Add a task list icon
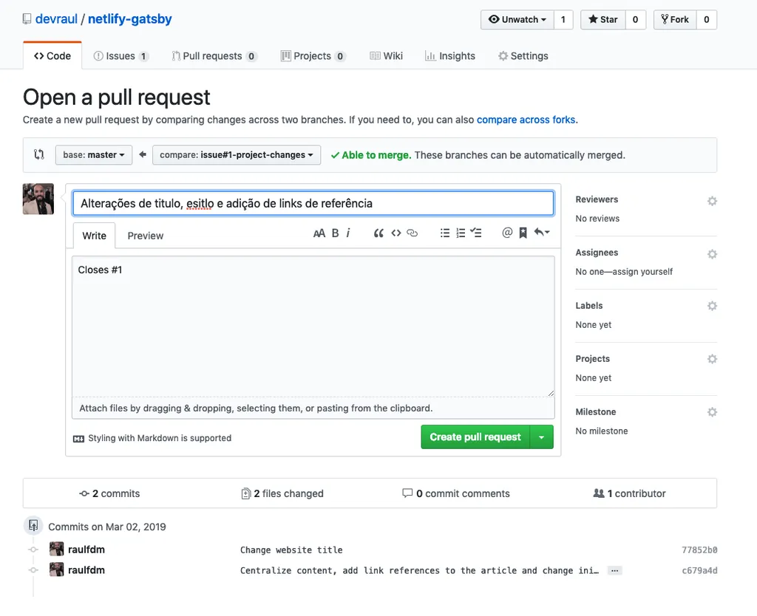The height and width of the screenshot is (616, 757). [x=476, y=233]
